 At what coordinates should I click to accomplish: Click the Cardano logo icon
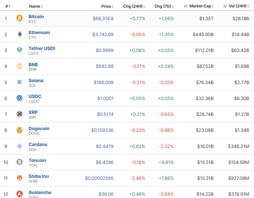pos(20,146)
